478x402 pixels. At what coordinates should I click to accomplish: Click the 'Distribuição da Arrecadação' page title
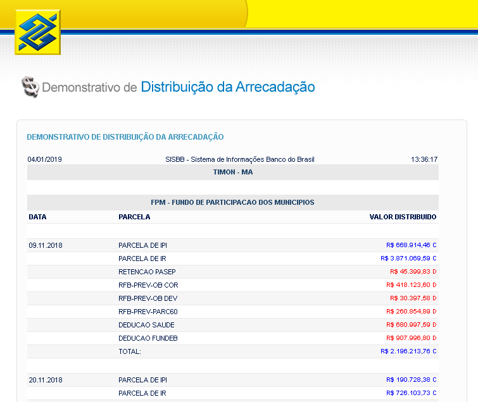tap(227, 87)
